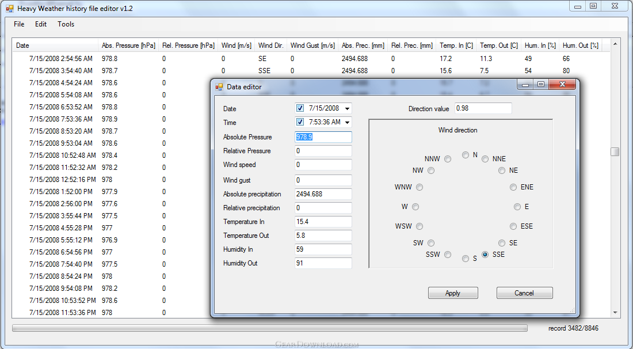Screen dimensions: 633x349
Task: Select the S wind direction radio button
Action: (466, 259)
